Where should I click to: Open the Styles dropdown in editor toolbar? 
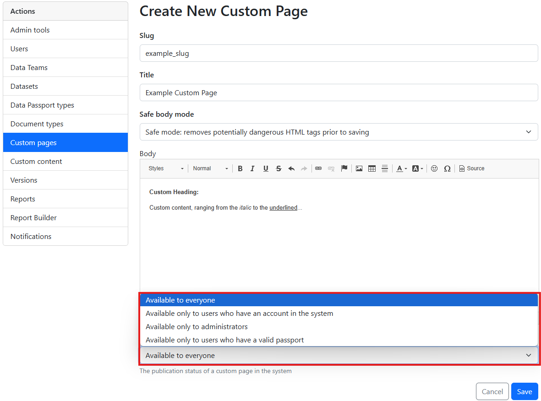pyautogui.click(x=166, y=168)
